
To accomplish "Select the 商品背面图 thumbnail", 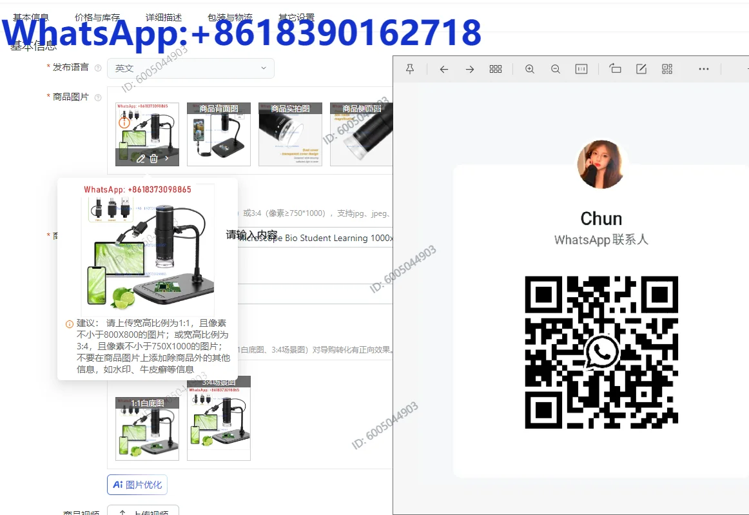I will pos(219,134).
